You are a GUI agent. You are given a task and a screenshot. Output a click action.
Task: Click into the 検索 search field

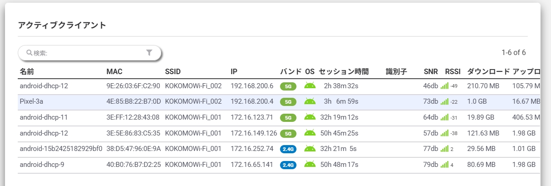click(x=87, y=53)
